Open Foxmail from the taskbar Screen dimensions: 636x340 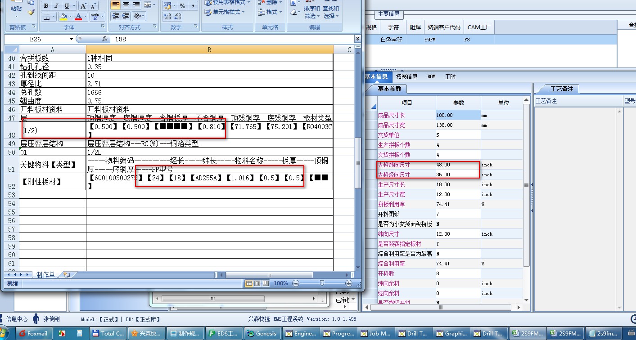(x=34, y=333)
